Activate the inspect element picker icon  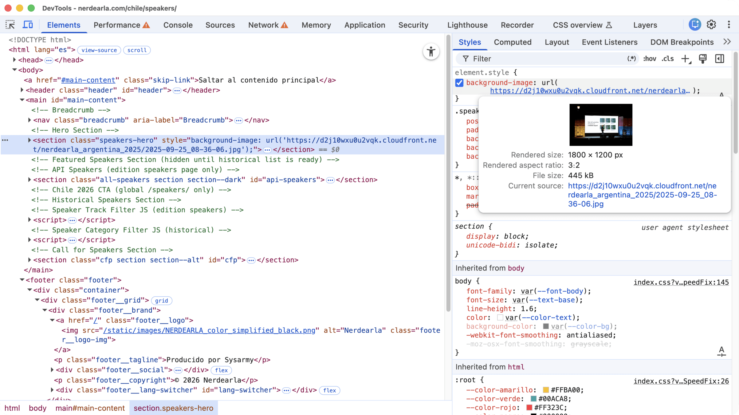10,25
